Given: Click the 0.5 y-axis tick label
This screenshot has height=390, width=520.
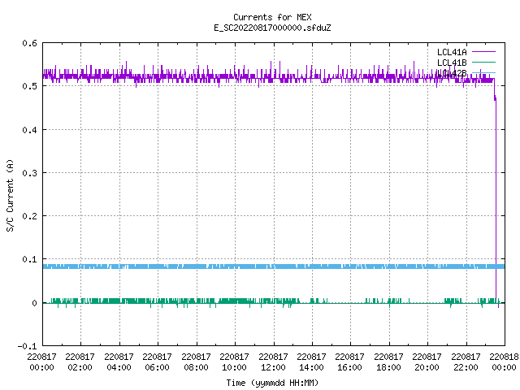Looking at the screenshot, I should pyautogui.click(x=29, y=86).
